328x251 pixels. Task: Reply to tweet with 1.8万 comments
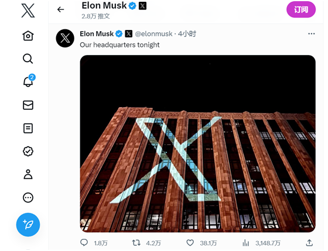tap(84, 243)
